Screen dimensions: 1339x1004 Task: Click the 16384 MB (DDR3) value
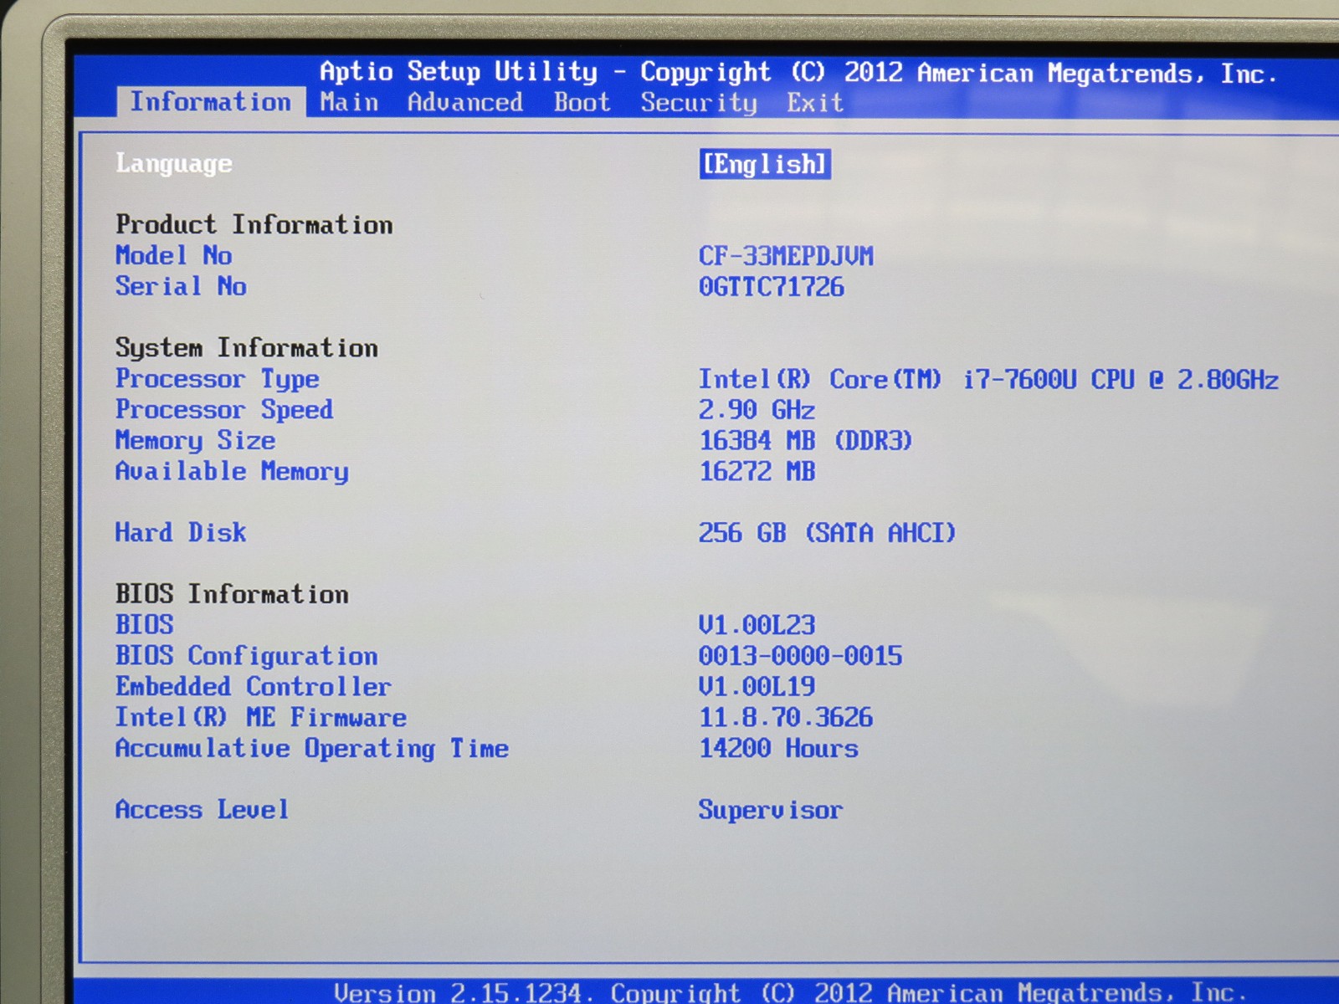point(805,441)
